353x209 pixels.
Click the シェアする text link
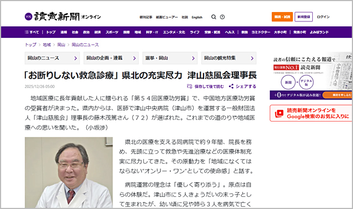(246, 86)
